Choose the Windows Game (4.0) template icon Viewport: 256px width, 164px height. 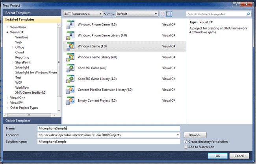pyautogui.click(x=70, y=46)
